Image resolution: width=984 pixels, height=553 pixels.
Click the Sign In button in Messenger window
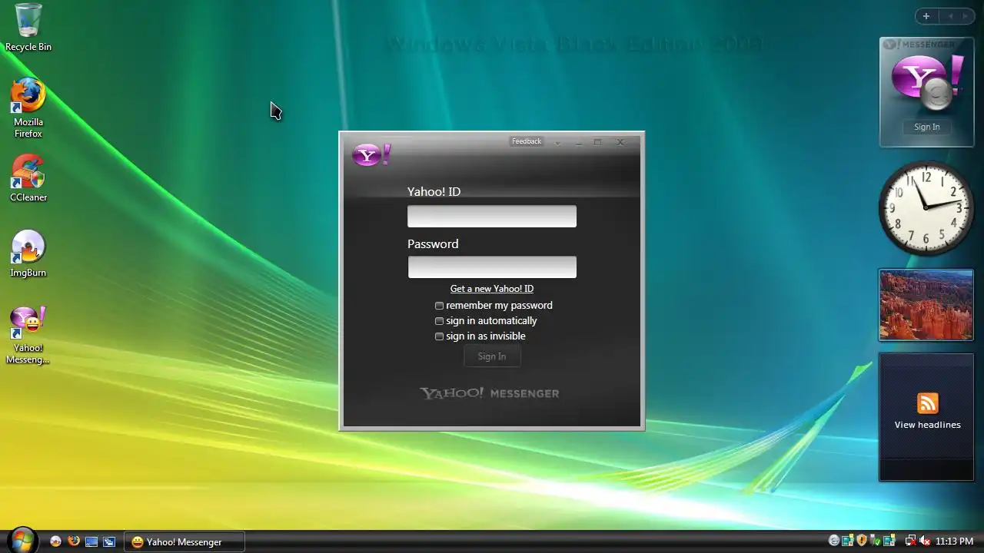click(x=492, y=356)
